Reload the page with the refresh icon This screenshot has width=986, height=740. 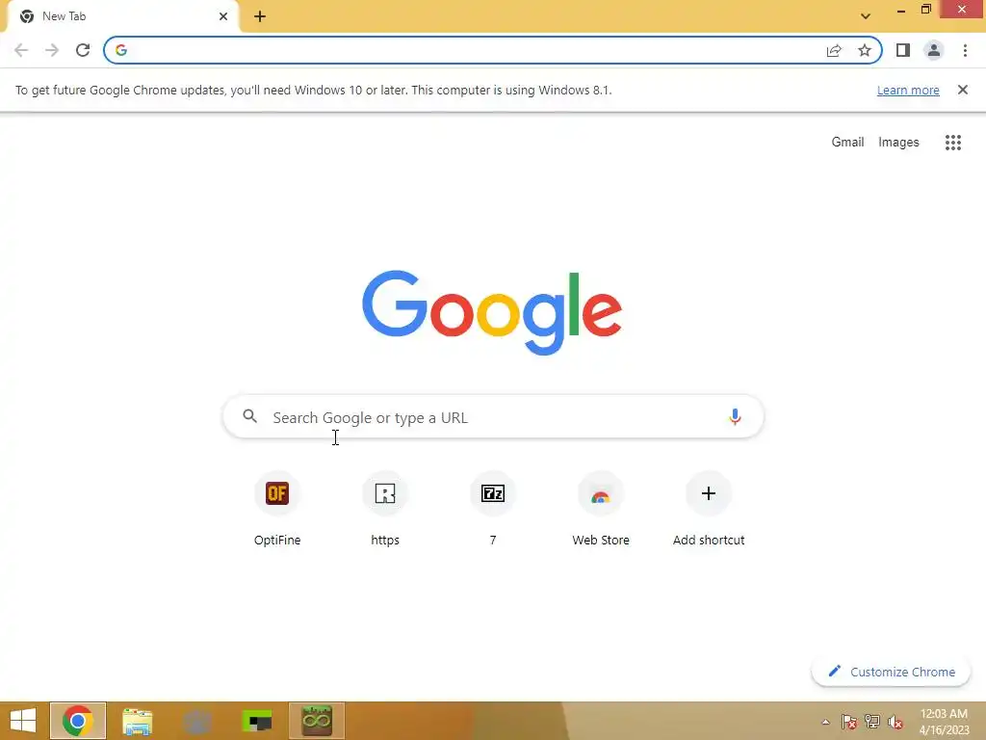click(x=83, y=50)
